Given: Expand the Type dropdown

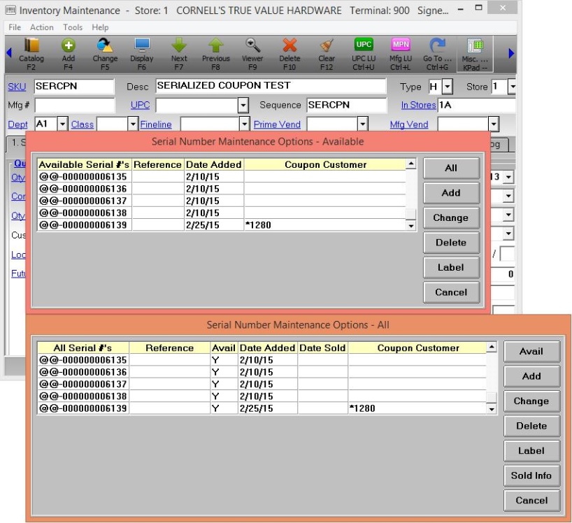Looking at the screenshot, I should click(x=448, y=87).
